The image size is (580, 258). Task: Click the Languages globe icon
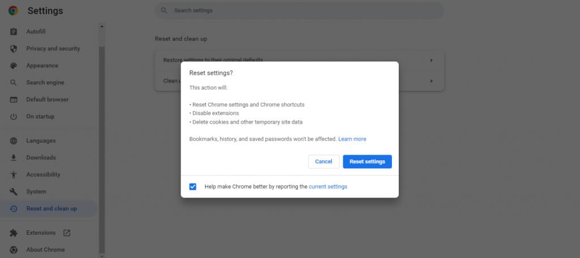pos(14,141)
